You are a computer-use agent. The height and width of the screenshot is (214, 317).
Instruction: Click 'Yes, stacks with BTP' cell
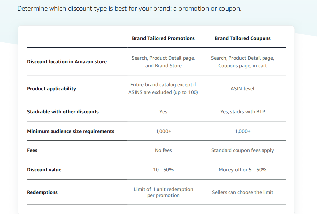click(x=243, y=112)
